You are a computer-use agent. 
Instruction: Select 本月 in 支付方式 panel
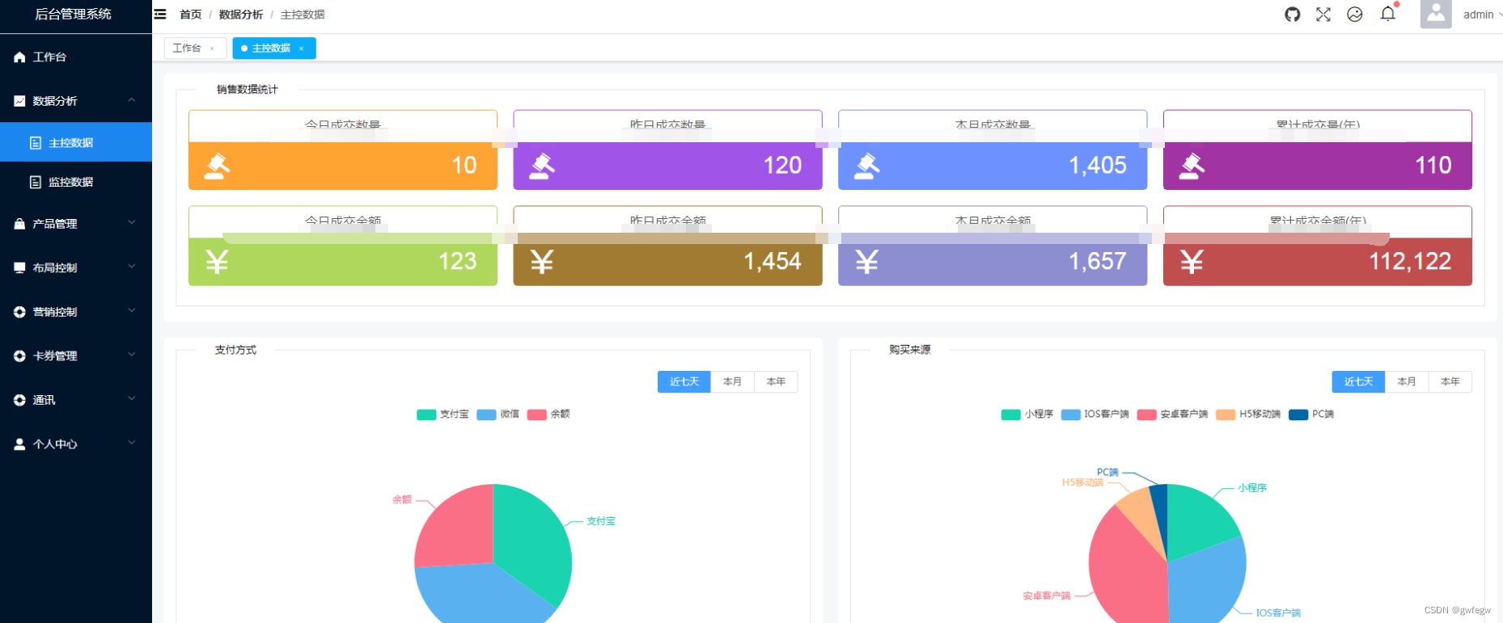point(732,381)
